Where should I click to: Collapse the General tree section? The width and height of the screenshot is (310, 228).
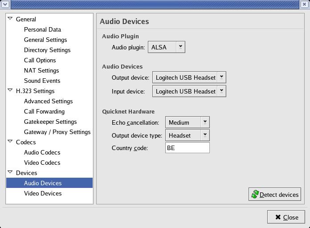(10, 19)
